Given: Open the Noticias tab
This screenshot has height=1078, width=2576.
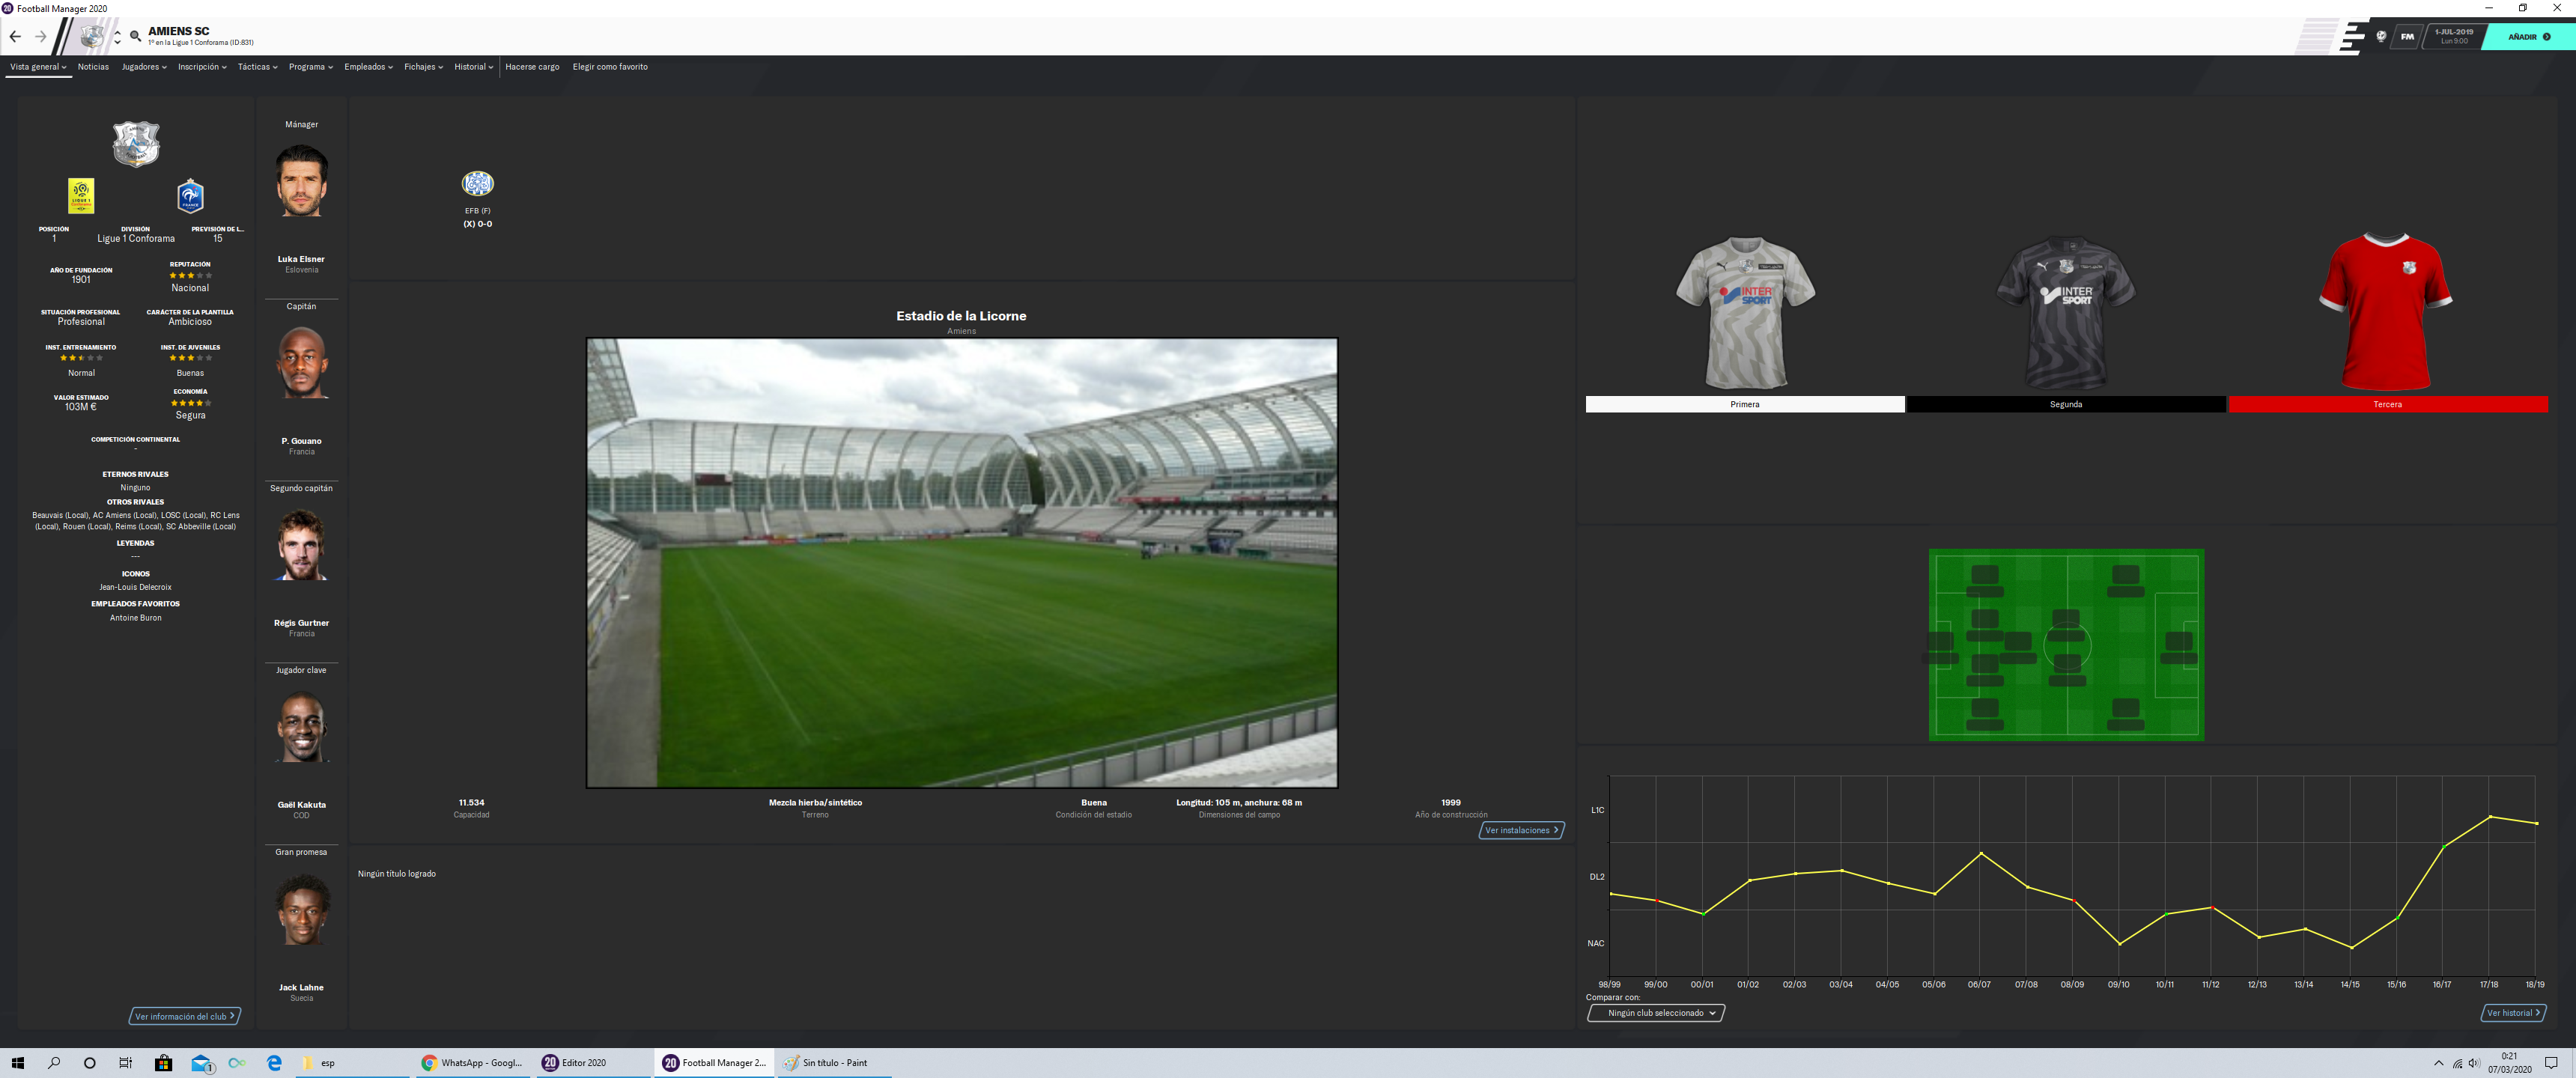Looking at the screenshot, I should click(x=93, y=67).
